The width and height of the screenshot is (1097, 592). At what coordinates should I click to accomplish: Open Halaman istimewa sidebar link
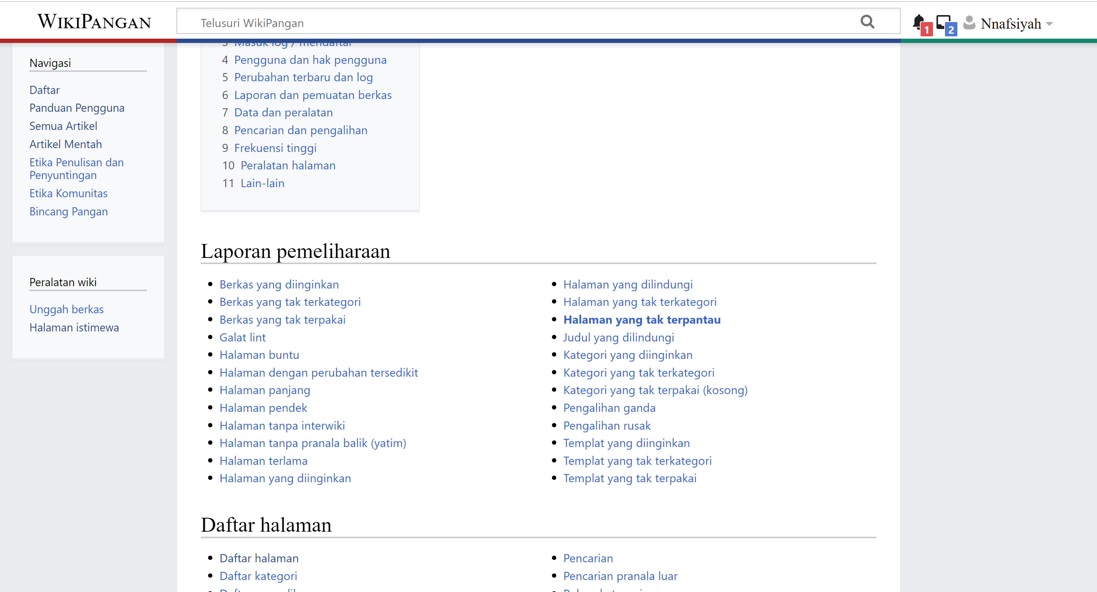tap(74, 327)
